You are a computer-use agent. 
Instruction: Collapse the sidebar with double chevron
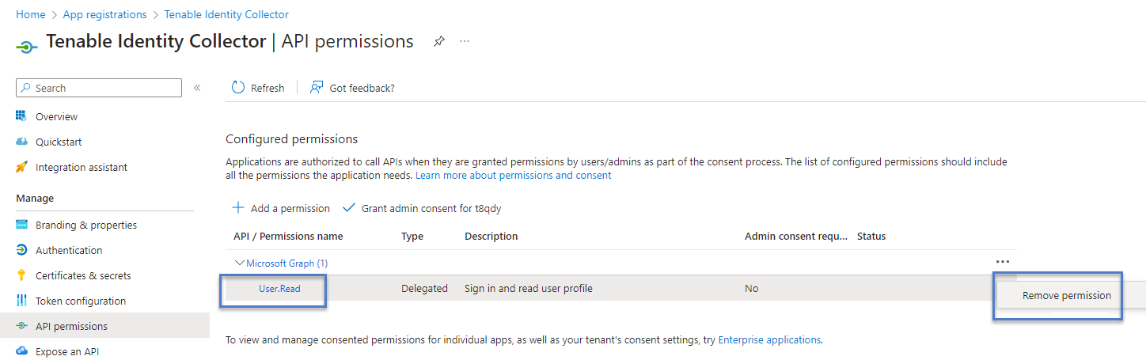pyautogui.click(x=197, y=88)
